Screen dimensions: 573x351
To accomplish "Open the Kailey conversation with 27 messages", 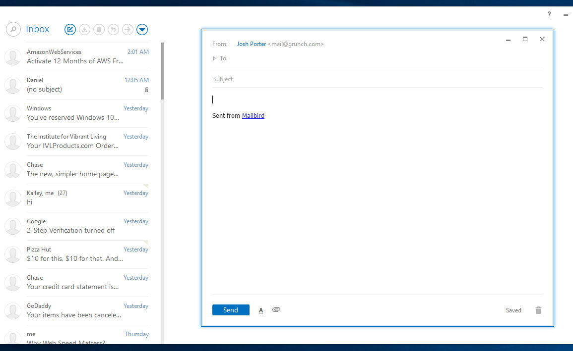I will tap(79, 198).
